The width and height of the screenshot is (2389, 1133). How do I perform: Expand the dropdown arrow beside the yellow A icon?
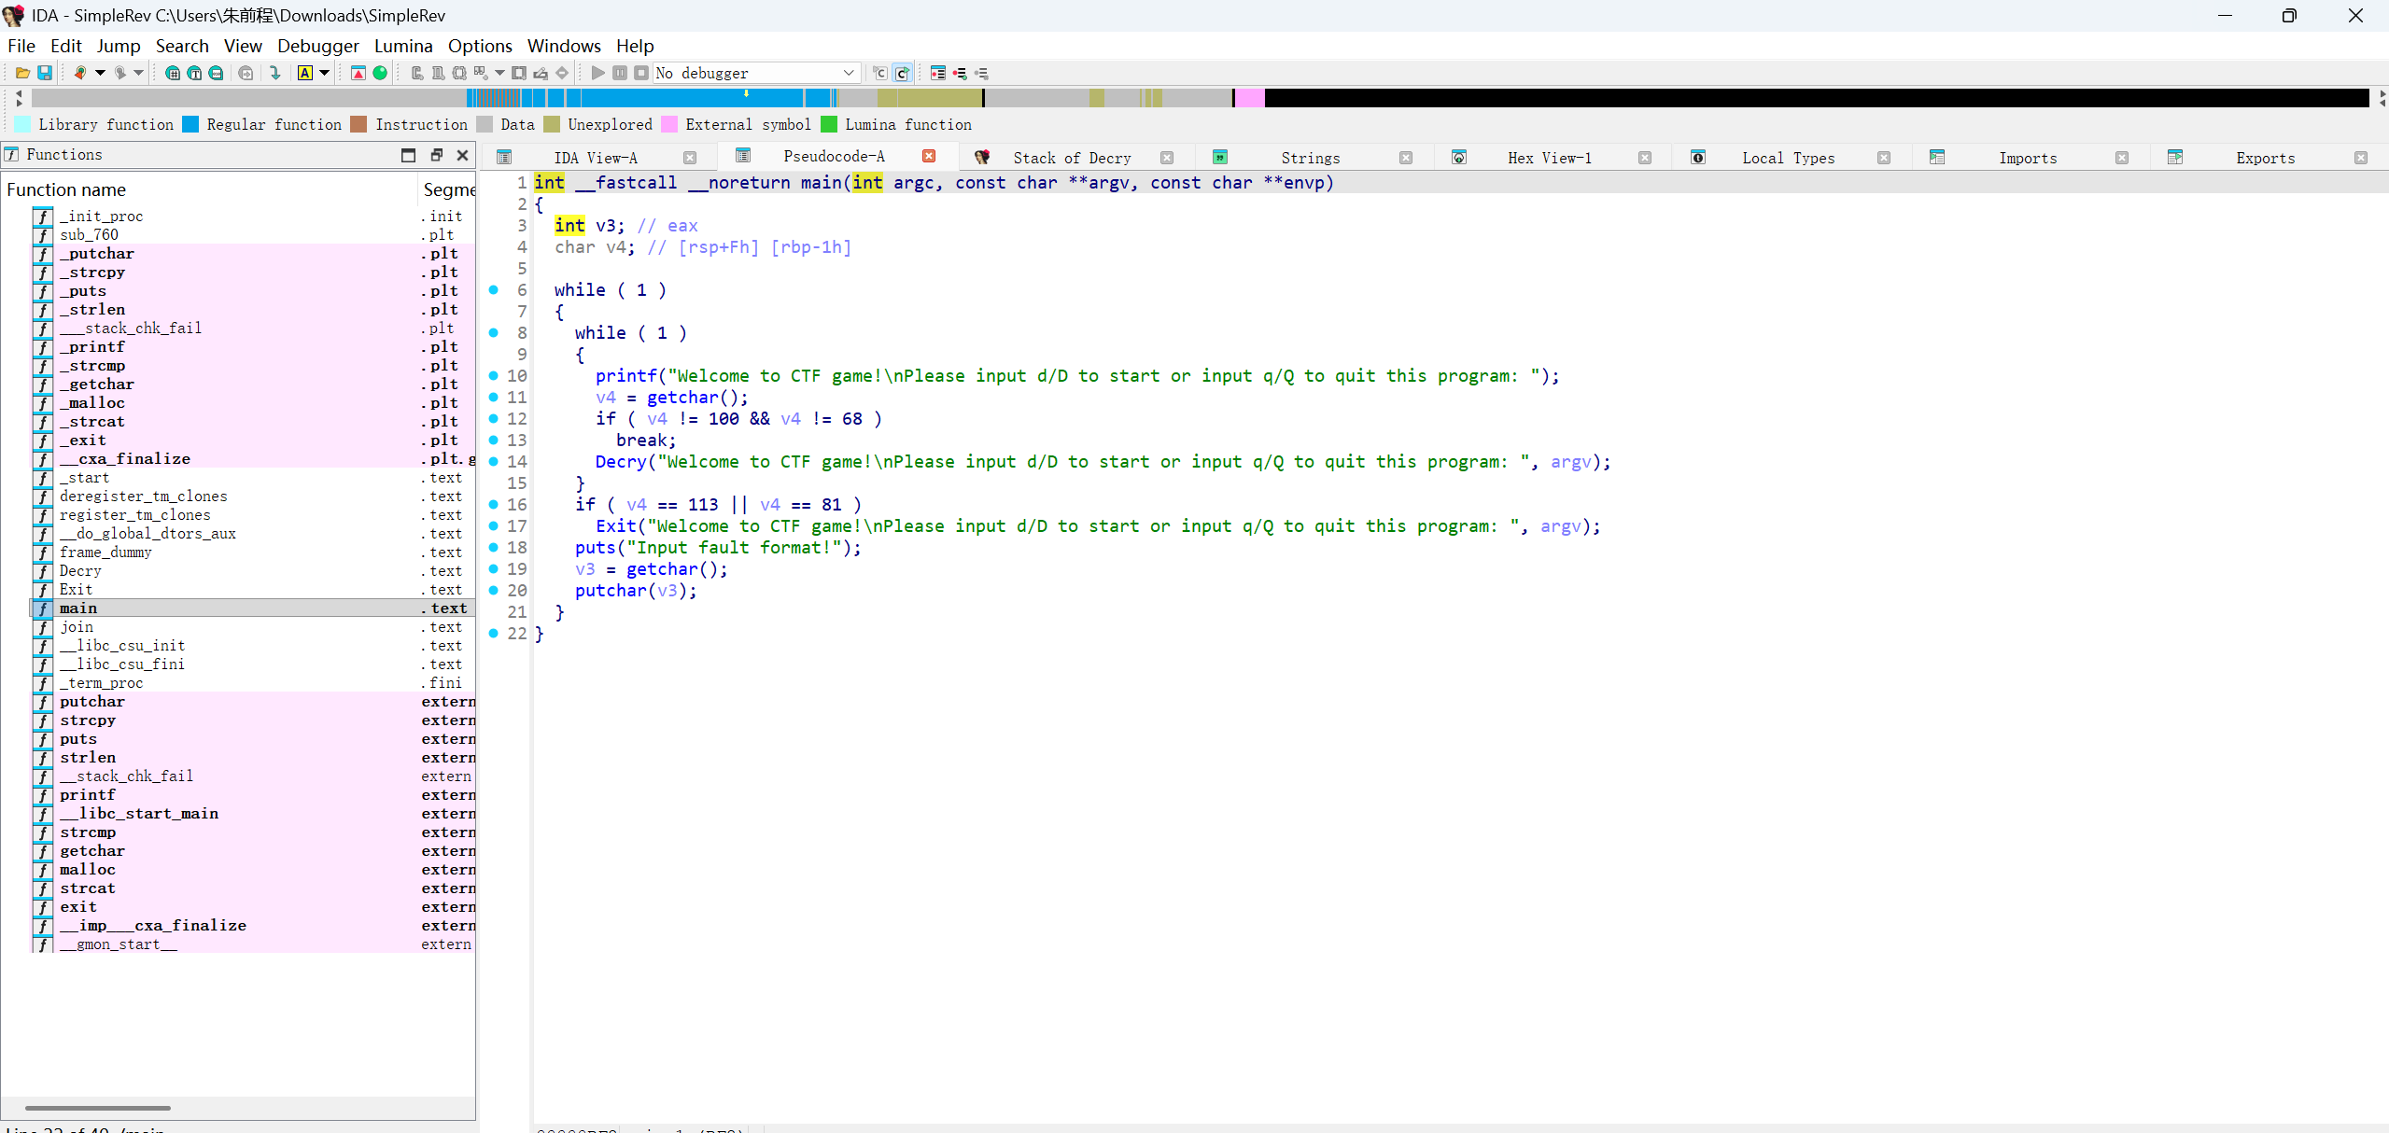[325, 73]
